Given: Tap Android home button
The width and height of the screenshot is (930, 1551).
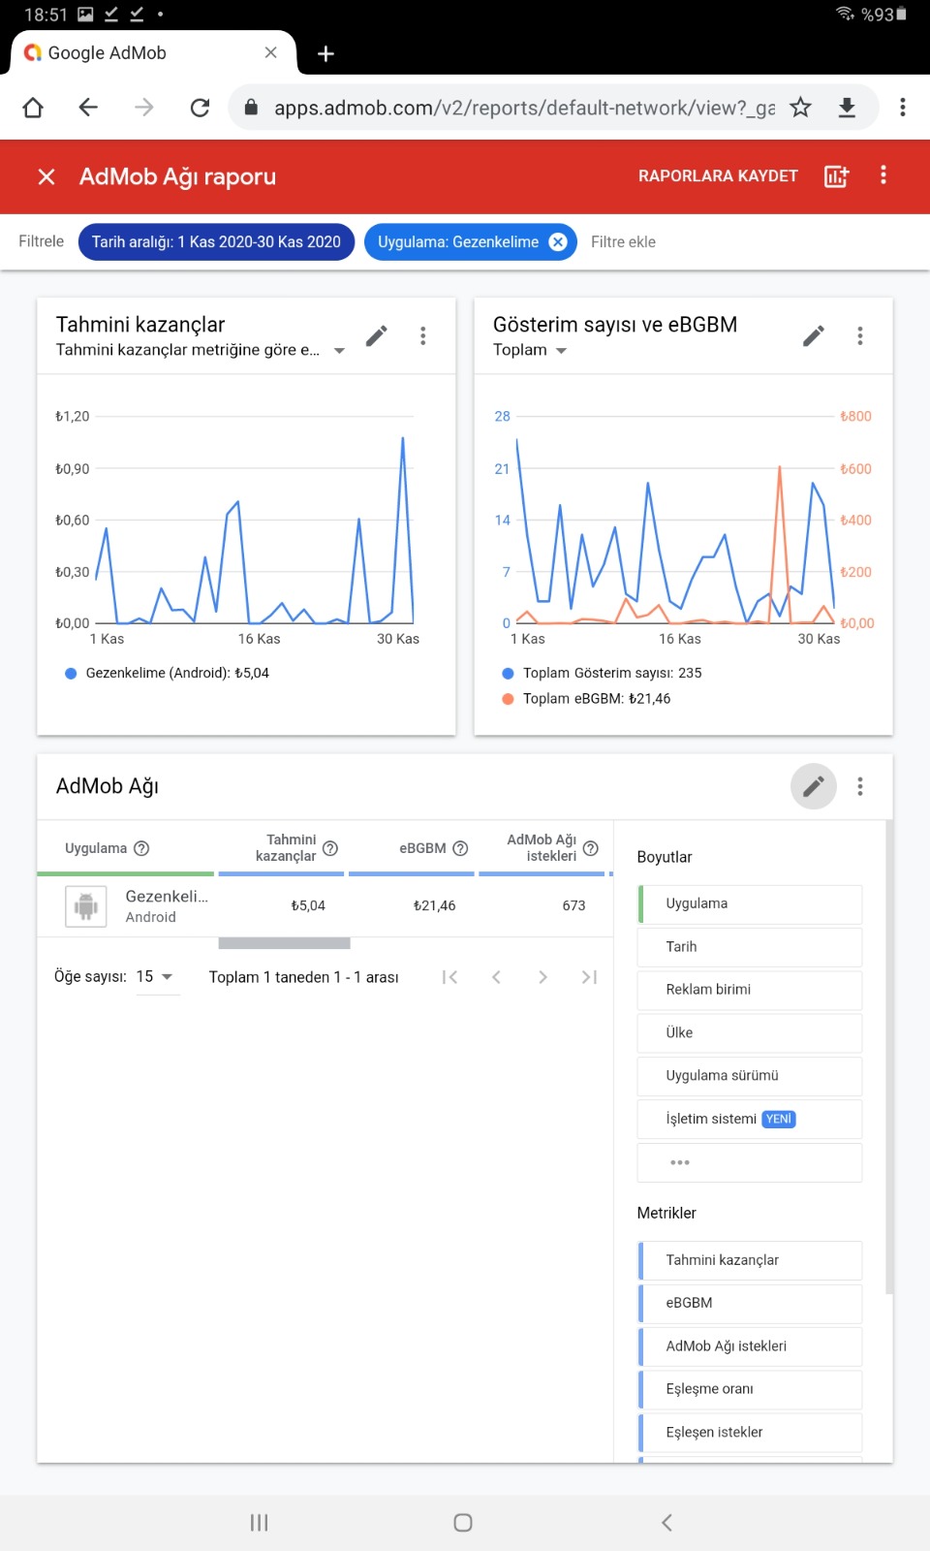Looking at the screenshot, I should pyautogui.click(x=463, y=1523).
